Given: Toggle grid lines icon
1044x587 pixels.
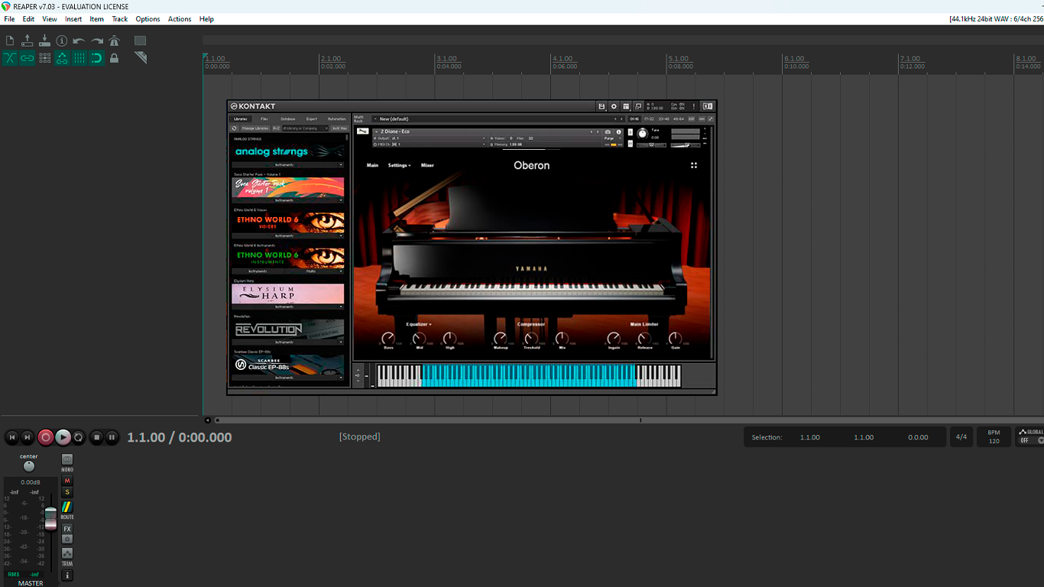Looking at the screenshot, I should pos(79,58).
